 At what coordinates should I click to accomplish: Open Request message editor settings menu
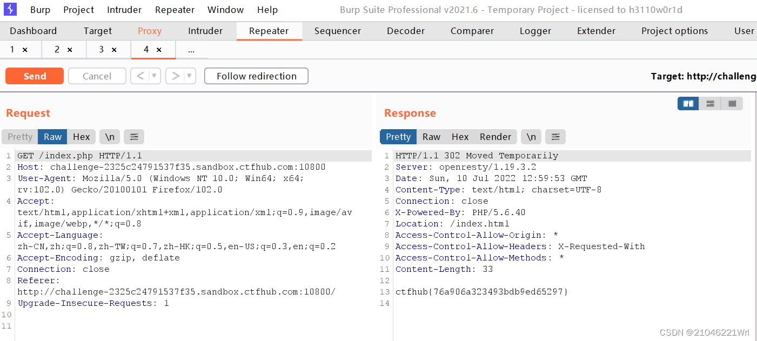134,137
